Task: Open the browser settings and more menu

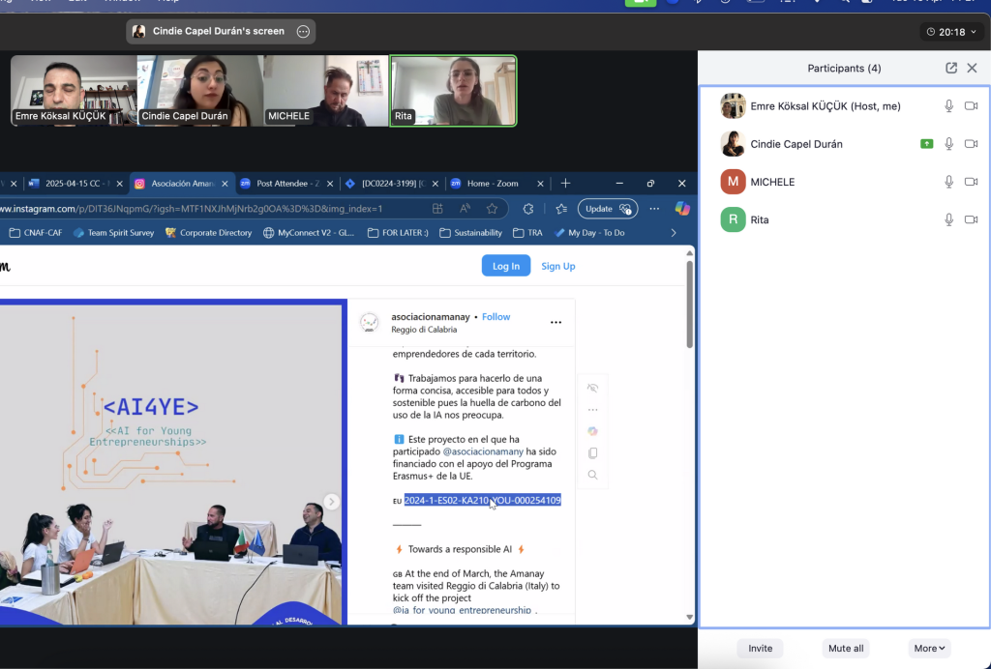Action: point(654,209)
